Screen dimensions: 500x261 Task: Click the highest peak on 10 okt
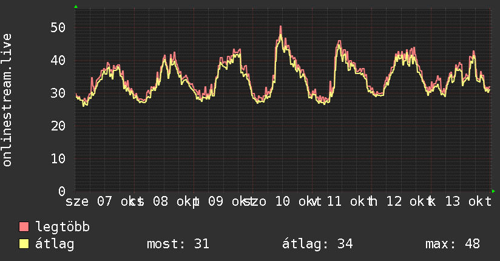point(280,27)
